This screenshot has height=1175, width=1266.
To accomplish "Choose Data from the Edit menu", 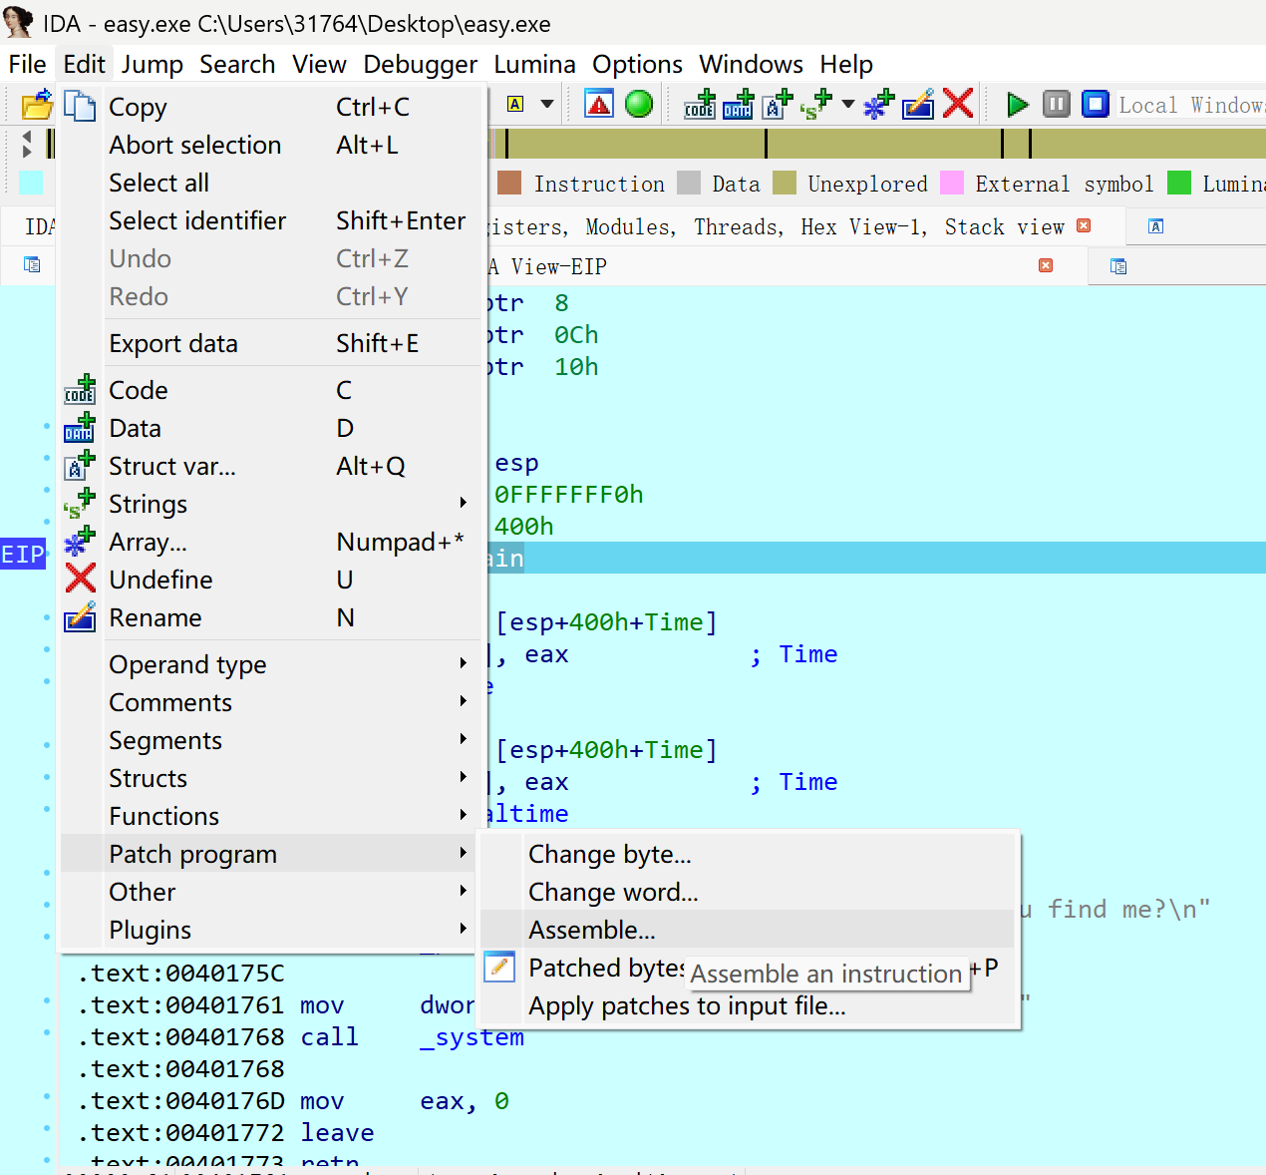I will click(269, 428).
